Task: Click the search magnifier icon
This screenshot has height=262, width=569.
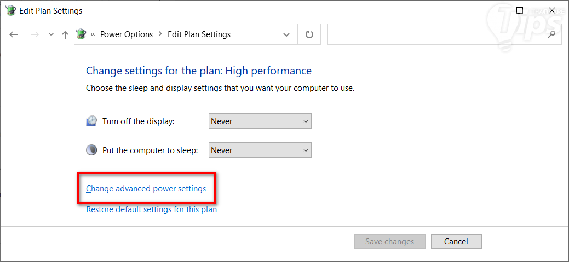Action: [551, 34]
